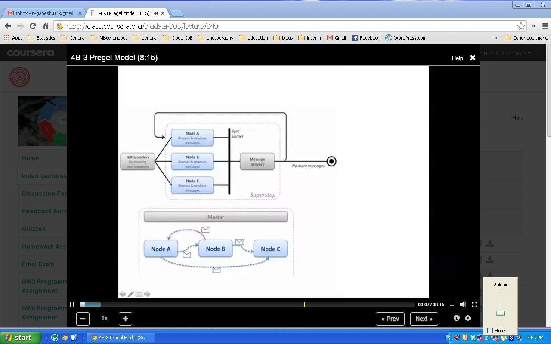Enter fullscreen video mode
Screen dimensions: 551x344
(474, 304)
